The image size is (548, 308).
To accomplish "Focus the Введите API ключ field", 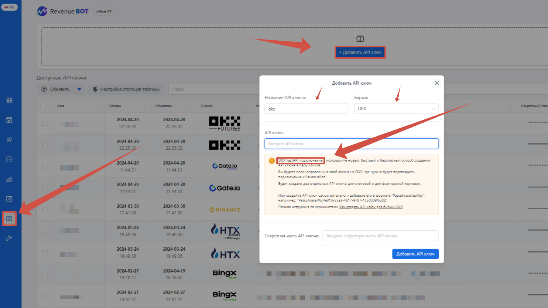I will tap(352, 143).
